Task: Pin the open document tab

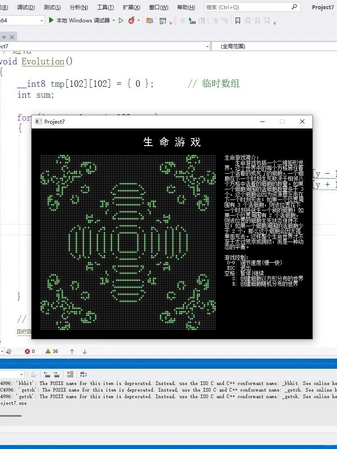Action: tap(4, 37)
